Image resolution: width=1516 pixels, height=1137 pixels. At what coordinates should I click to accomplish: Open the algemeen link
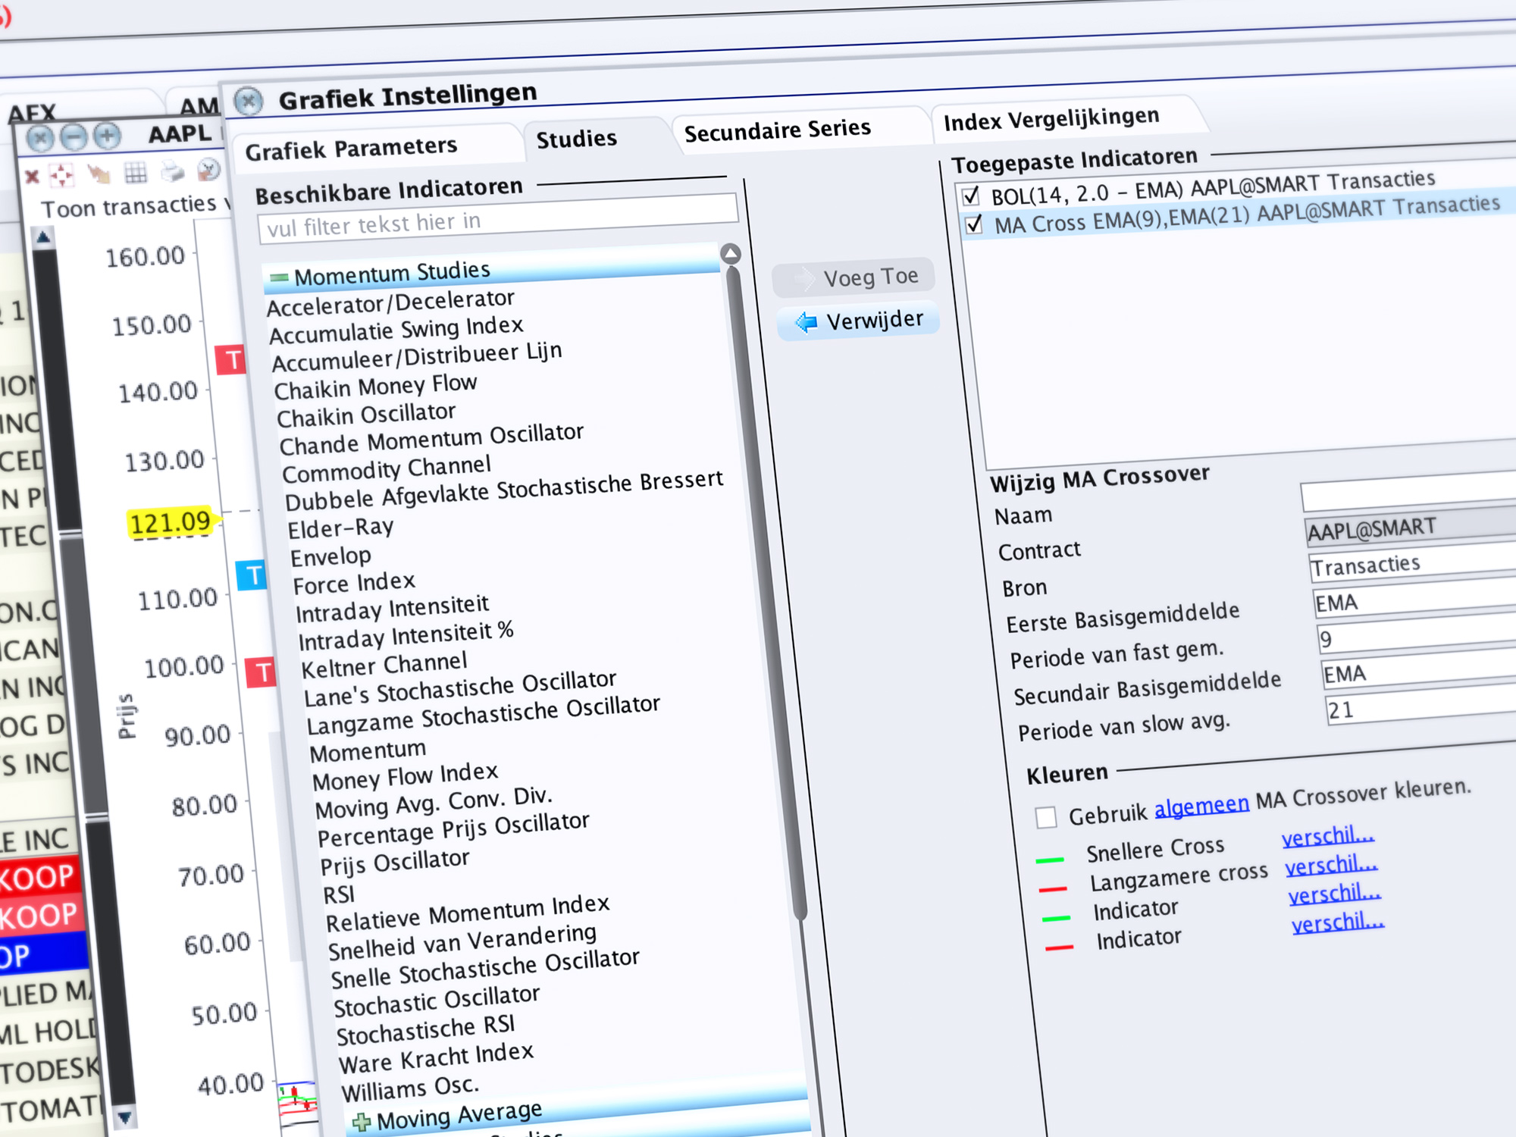click(x=1201, y=806)
